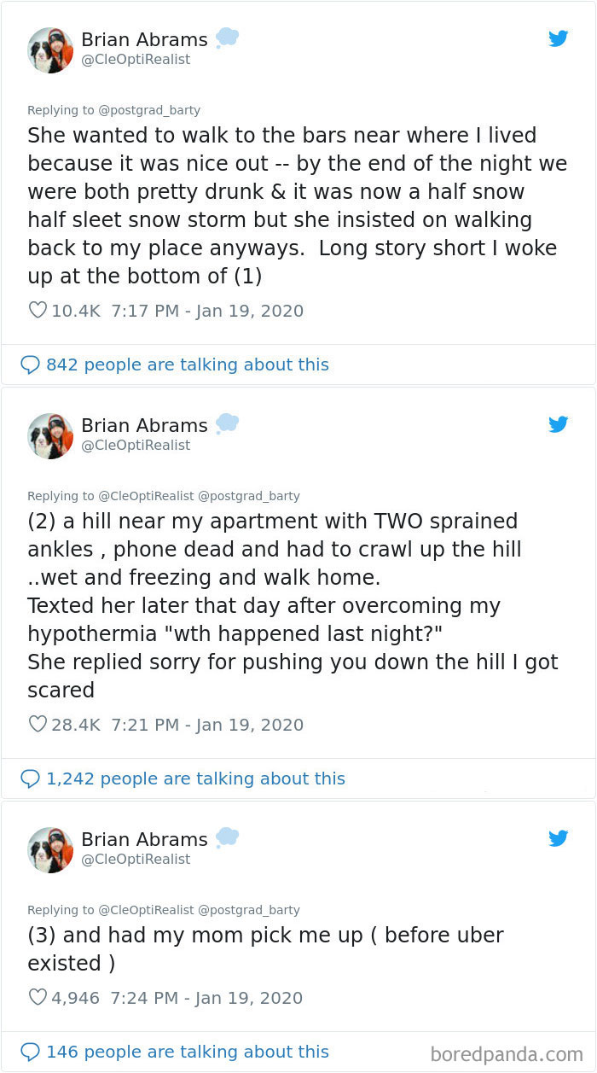
Task: Click the reply bubble icon on the second tweet
Action: (30, 779)
